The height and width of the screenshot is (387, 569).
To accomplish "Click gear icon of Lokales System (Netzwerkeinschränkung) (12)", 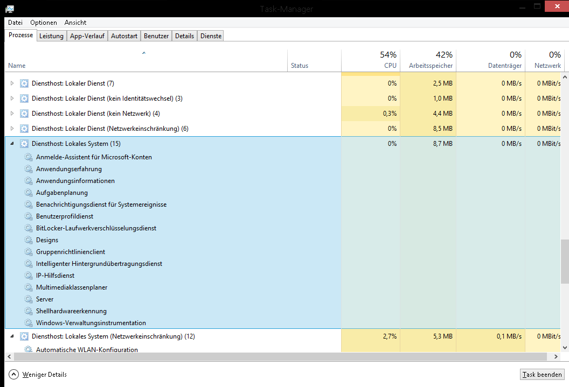I will [24, 336].
